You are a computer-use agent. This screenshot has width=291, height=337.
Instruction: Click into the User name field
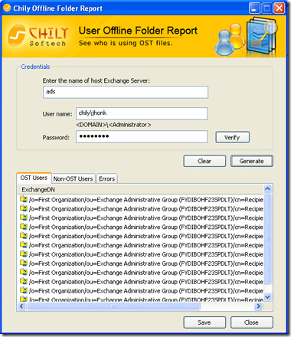coord(142,113)
